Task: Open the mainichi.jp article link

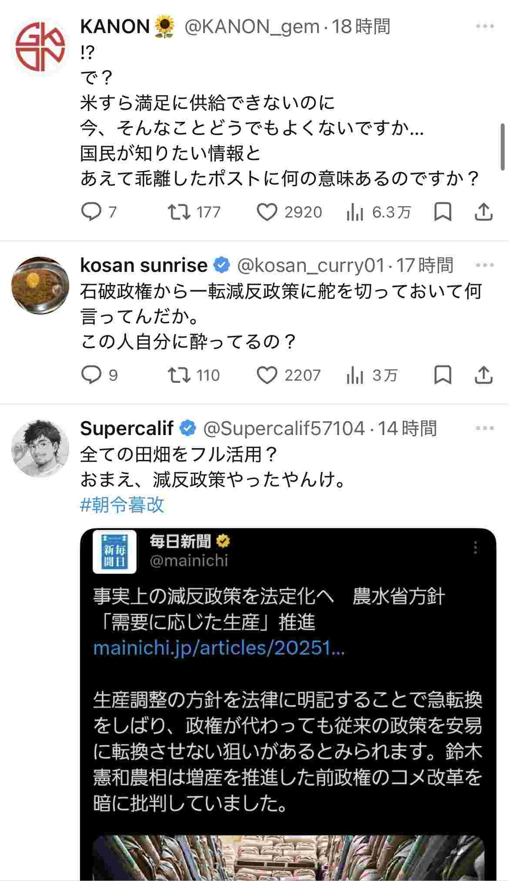Action: coord(219,648)
